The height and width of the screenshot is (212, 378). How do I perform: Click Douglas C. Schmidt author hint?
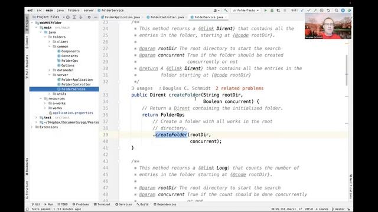[184, 88]
